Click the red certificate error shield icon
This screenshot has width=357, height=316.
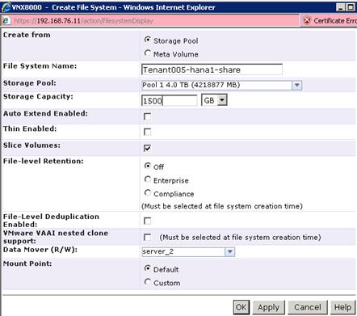pos(307,20)
